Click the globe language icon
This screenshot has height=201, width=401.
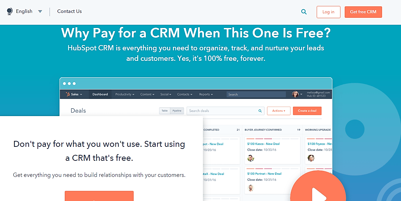[x=10, y=12]
